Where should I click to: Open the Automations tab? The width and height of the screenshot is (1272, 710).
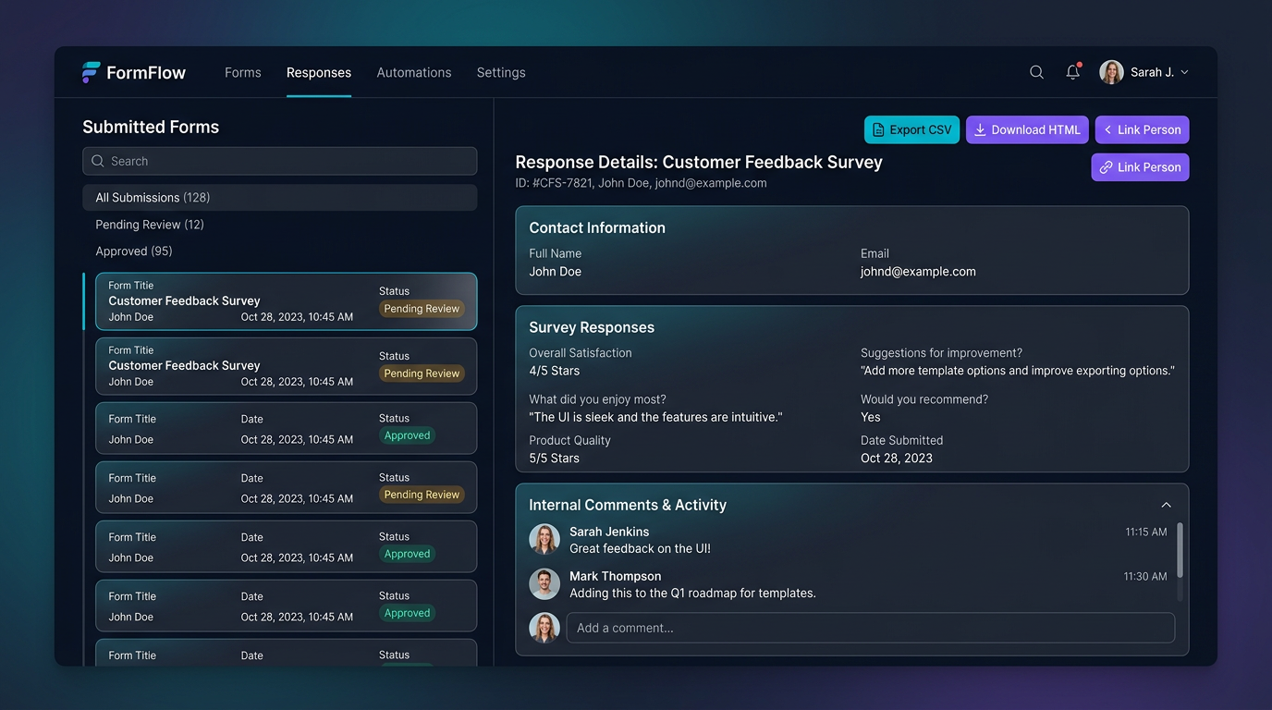point(414,72)
